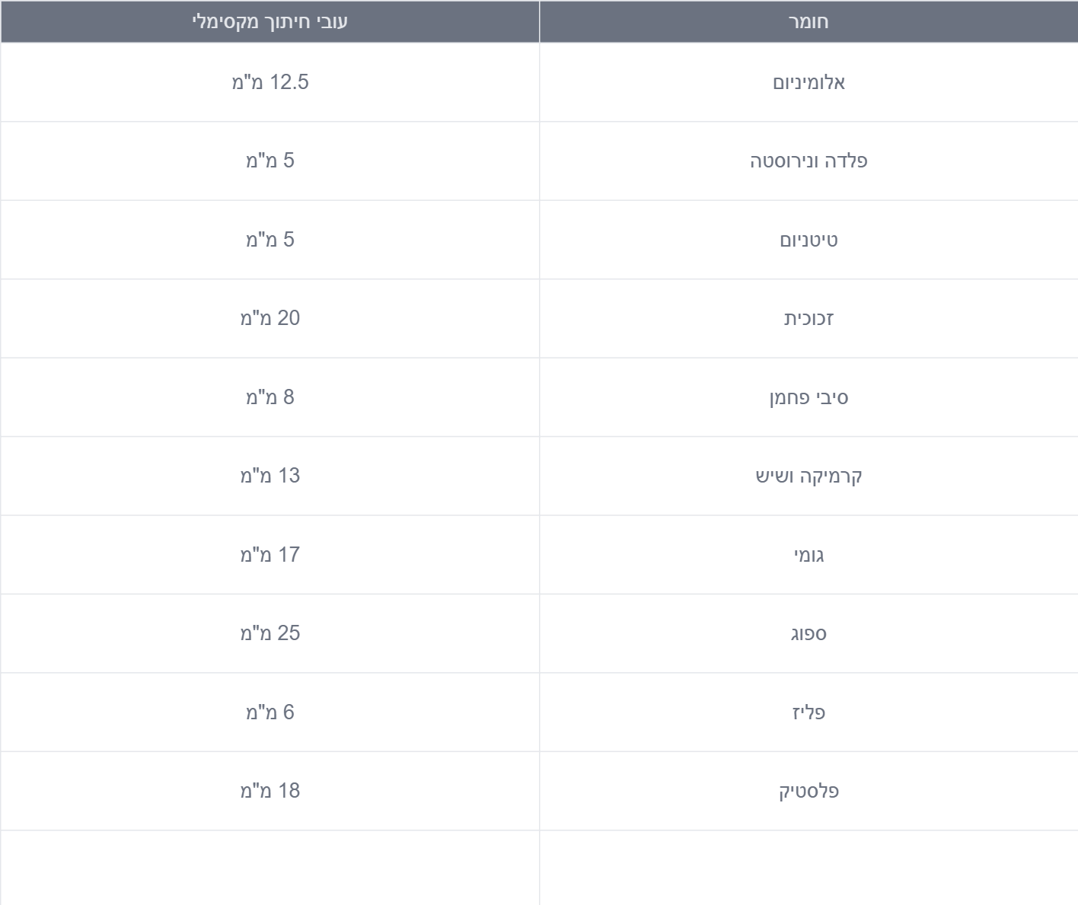Click the טיטניום cell
This screenshot has height=905, width=1078.
(808, 240)
